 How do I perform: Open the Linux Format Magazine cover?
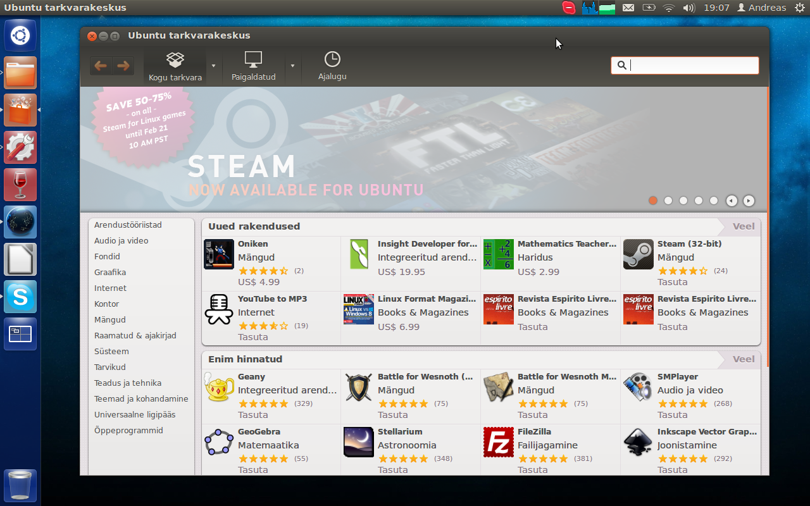tap(359, 309)
